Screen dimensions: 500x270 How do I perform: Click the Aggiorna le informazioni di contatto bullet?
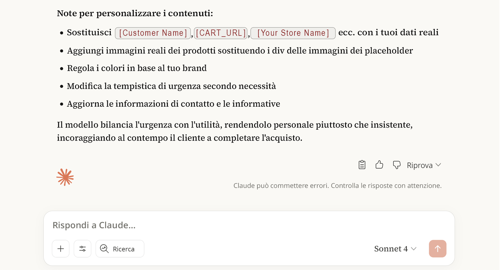click(x=173, y=104)
